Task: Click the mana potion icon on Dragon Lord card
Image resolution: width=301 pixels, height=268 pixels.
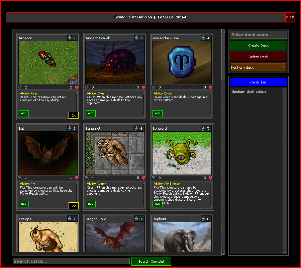Action: (136, 219)
